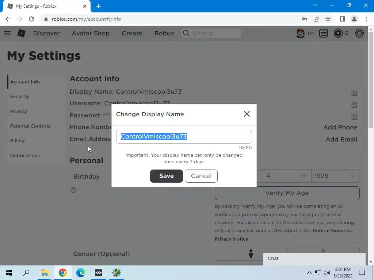Image resolution: width=374 pixels, height=280 pixels.
Task: Edit Password using pencil icon
Action: click(354, 117)
